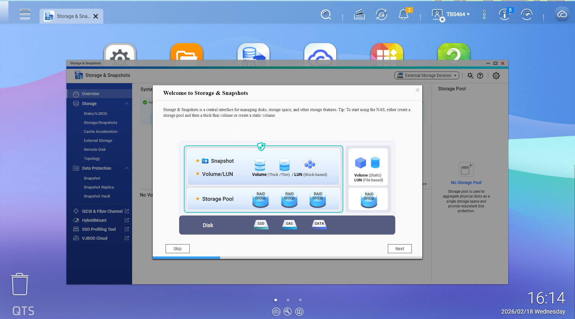Expand the External Storage Devices dropdown
575x319 pixels.
point(426,75)
